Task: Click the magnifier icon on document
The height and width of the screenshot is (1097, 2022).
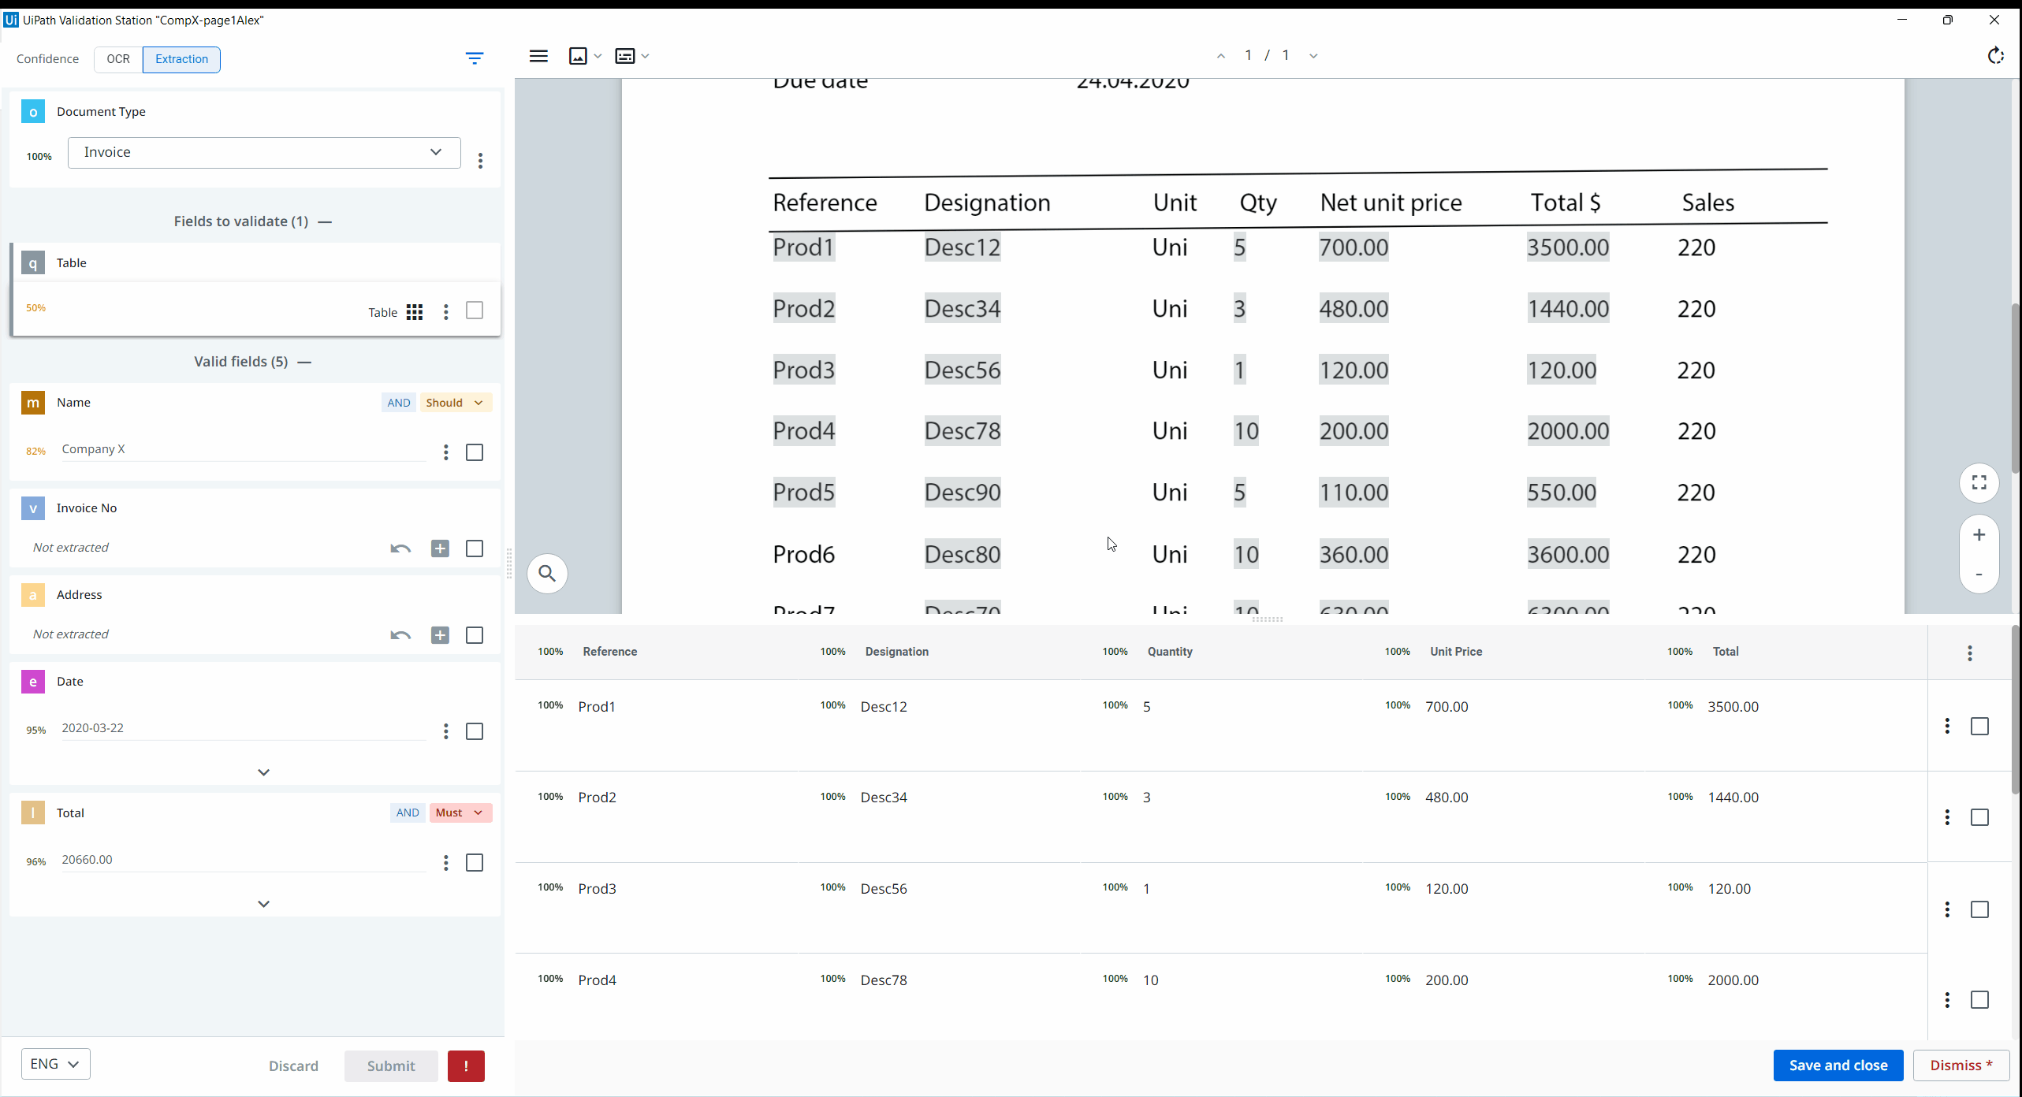Action: (x=547, y=573)
